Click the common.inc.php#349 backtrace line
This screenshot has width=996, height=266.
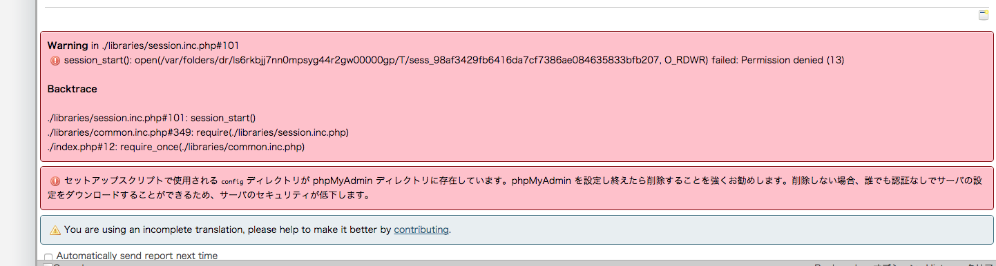tap(198, 132)
